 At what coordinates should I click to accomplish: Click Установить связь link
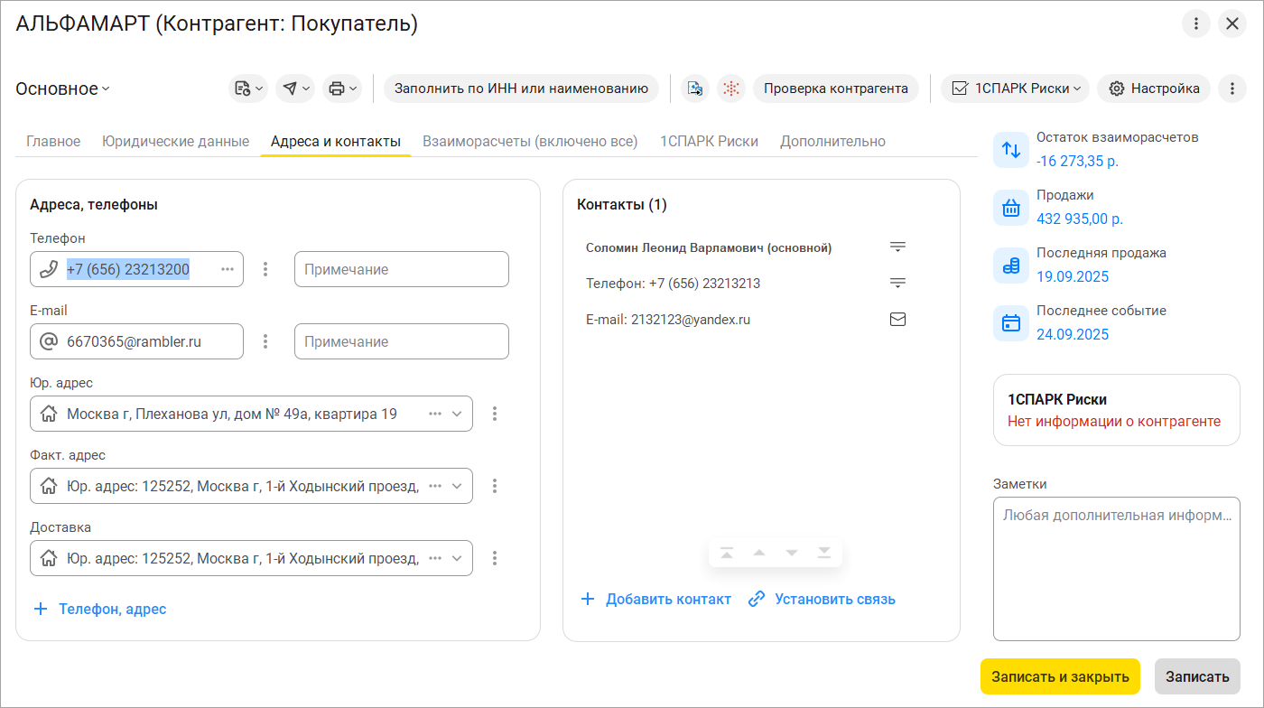click(822, 599)
